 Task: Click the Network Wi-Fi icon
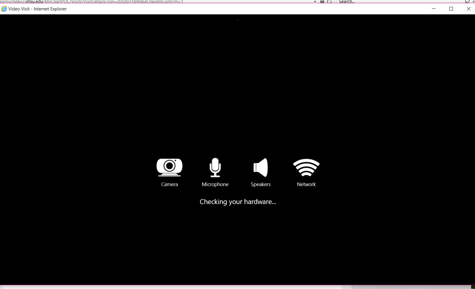pyautogui.click(x=306, y=168)
